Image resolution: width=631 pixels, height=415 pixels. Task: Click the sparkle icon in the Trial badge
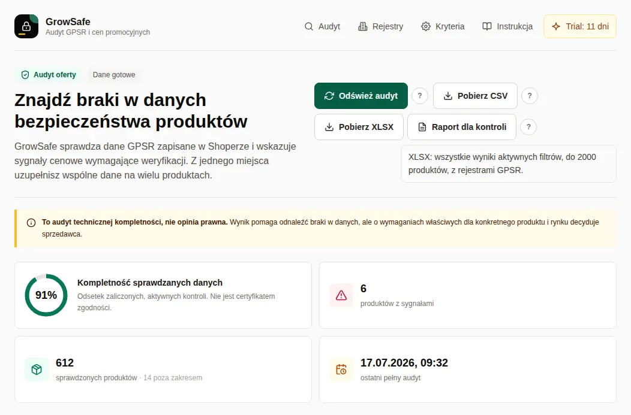[556, 26]
